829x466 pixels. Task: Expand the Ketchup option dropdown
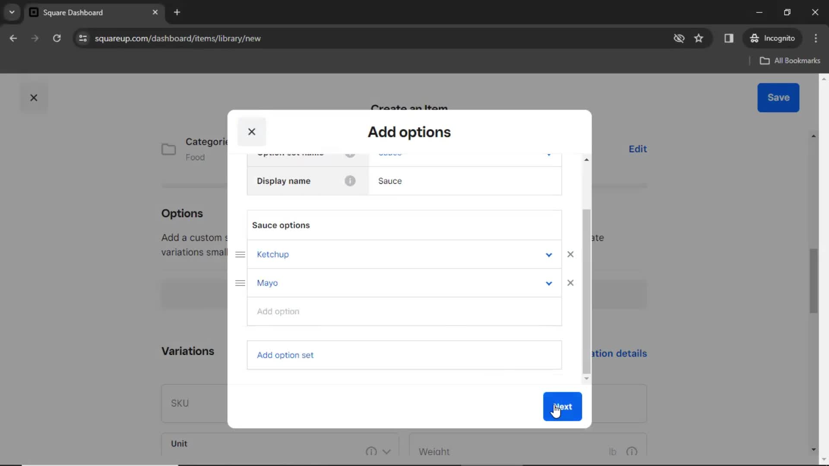coord(549,254)
